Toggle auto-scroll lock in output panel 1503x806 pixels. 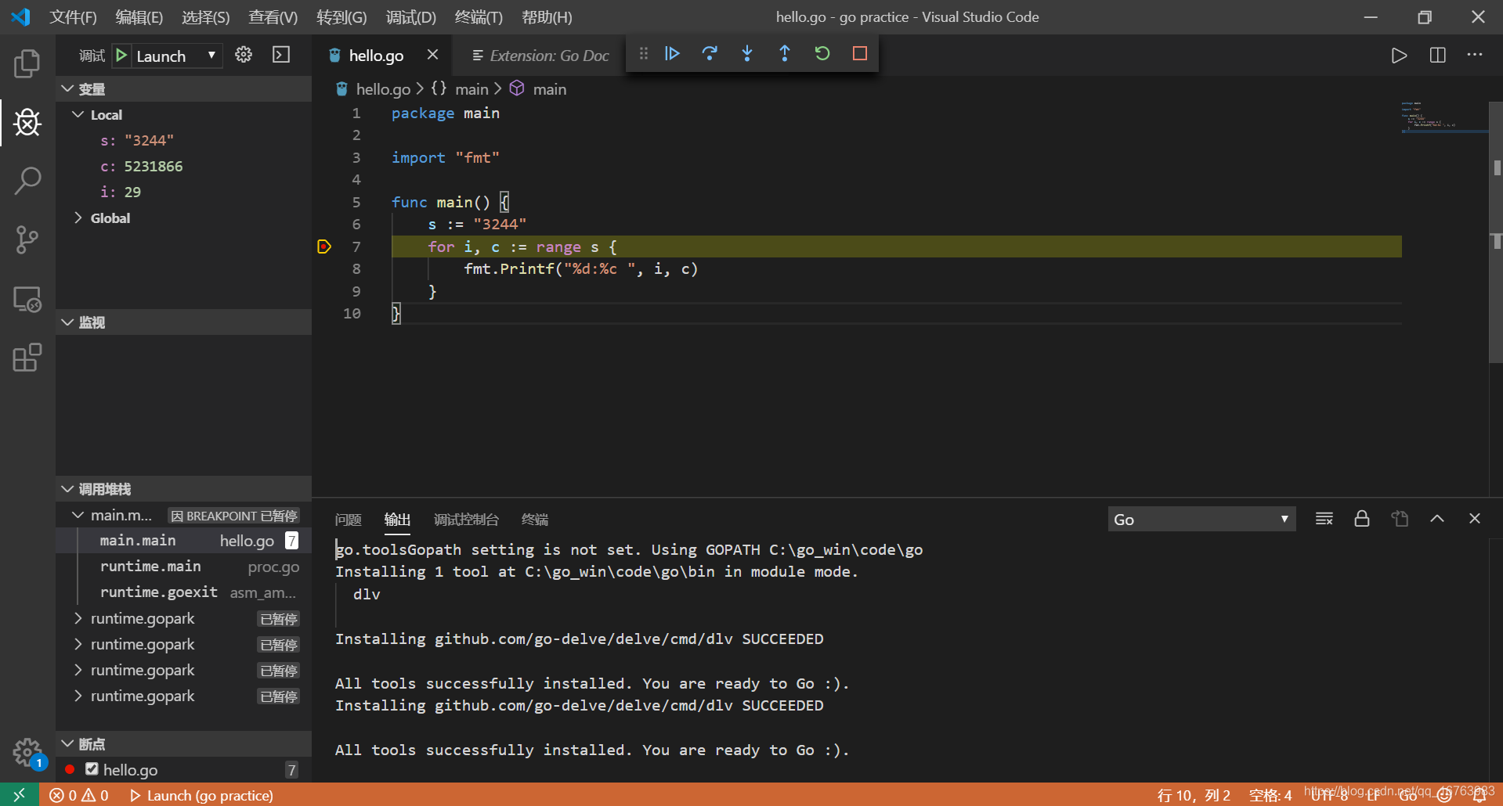1362,518
